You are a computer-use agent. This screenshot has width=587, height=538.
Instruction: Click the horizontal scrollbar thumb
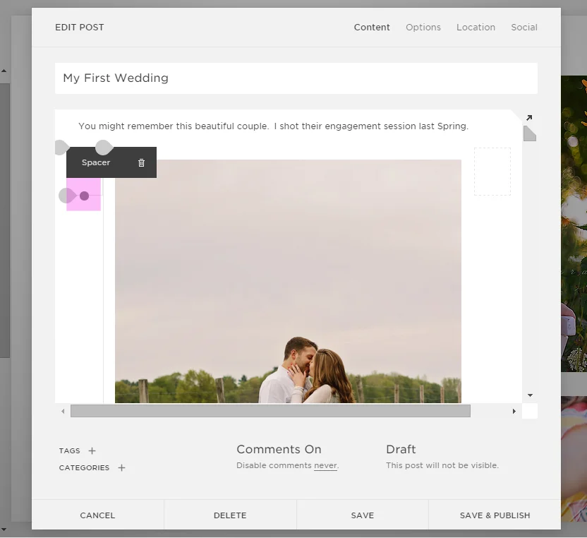pos(270,411)
